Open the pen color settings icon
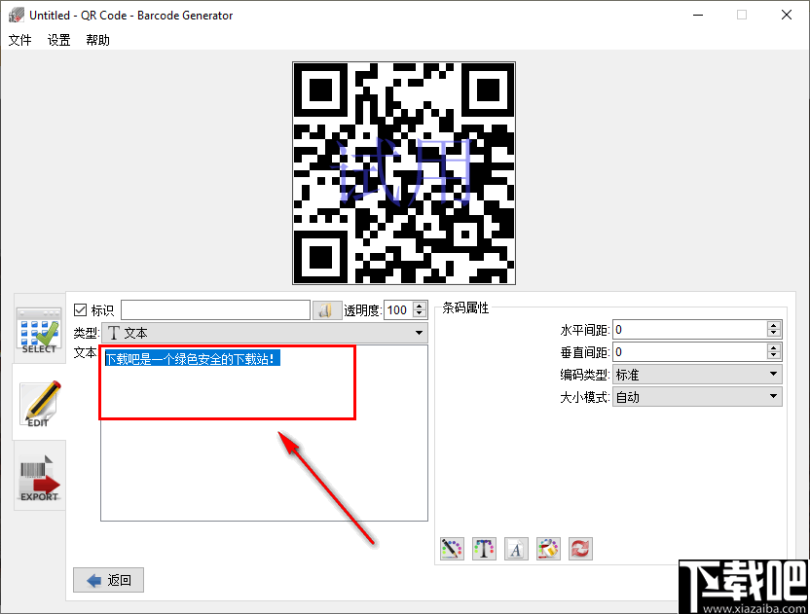810x614 pixels. 451,548
